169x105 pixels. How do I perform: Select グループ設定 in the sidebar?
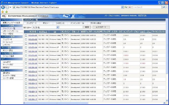click(8, 34)
